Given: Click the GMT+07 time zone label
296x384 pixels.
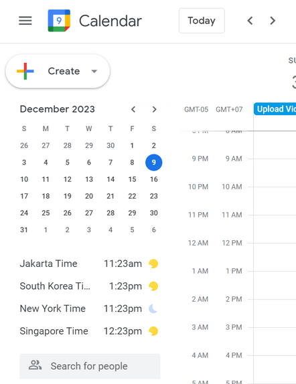Looking at the screenshot, I should point(229,109).
